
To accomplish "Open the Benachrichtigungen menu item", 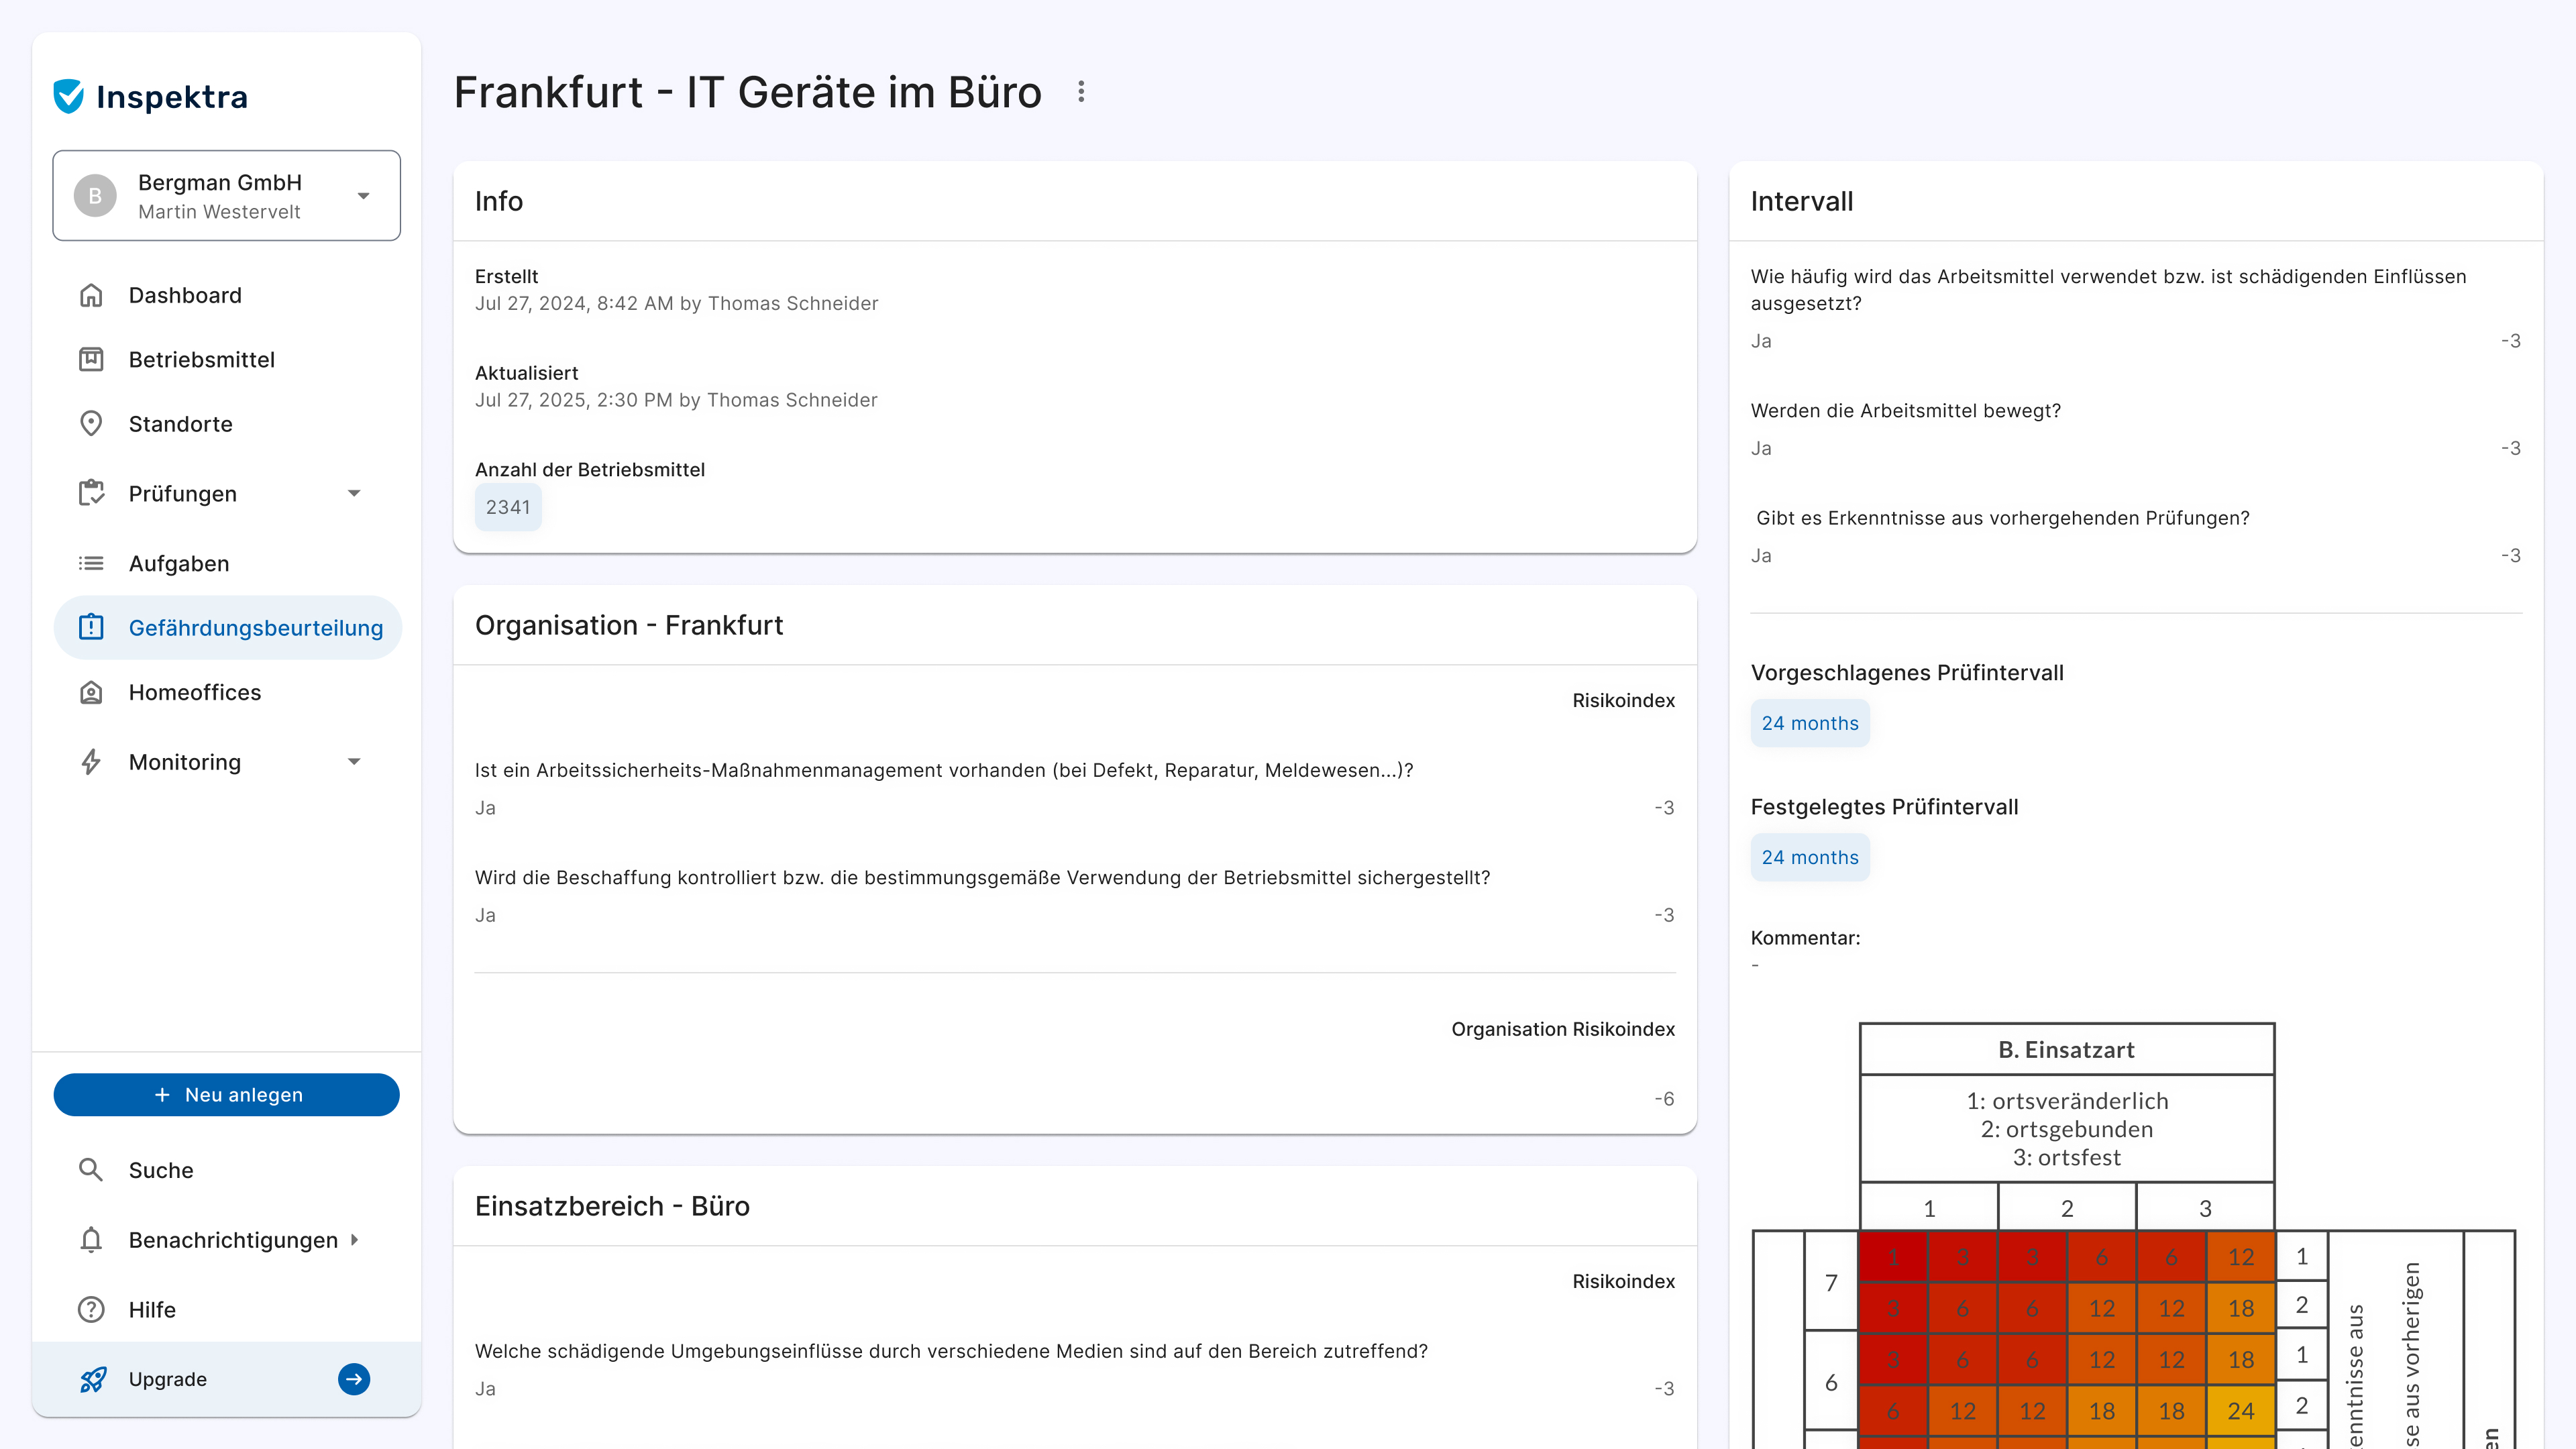I will coord(232,1240).
